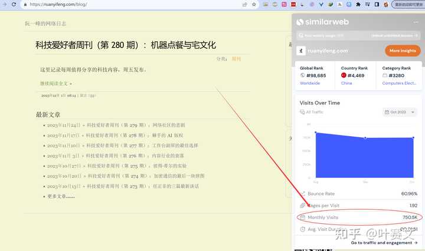Click the Monthly Visits calendar icon
This screenshot has height=251, width=425.
(303, 217)
